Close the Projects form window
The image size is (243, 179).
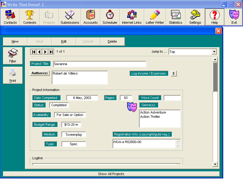218,31
